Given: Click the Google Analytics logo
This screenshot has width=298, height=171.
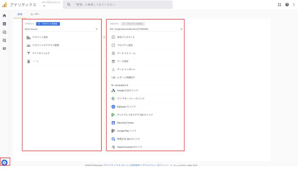Looking at the screenshot, I should (4, 5).
